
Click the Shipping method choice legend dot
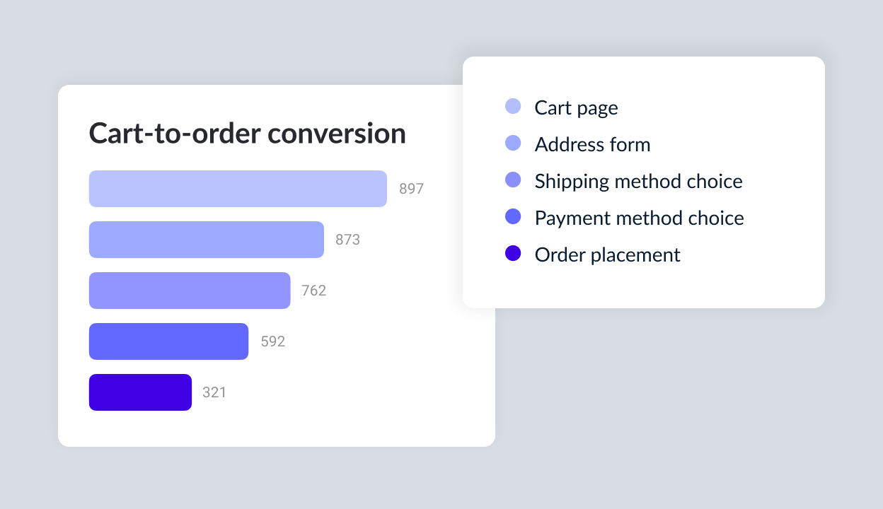click(x=513, y=180)
